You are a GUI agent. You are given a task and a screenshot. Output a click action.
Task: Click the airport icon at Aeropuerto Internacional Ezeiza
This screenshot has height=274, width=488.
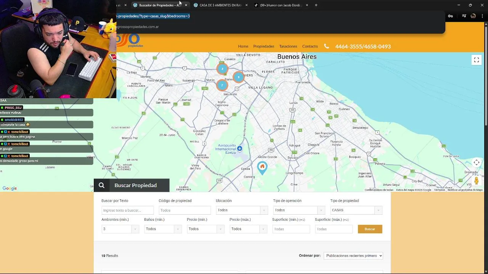click(239, 148)
